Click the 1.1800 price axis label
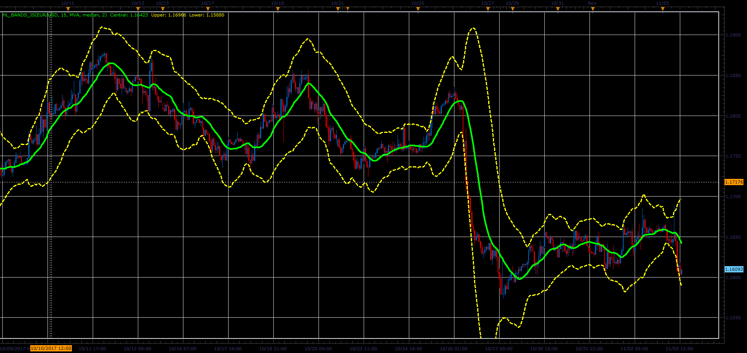 (x=733, y=116)
